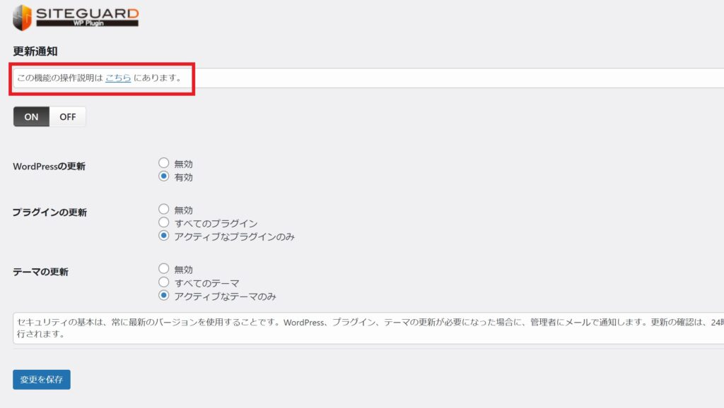Select 無効 for WordPressの更新
The height and width of the screenshot is (408, 724).
(164, 163)
